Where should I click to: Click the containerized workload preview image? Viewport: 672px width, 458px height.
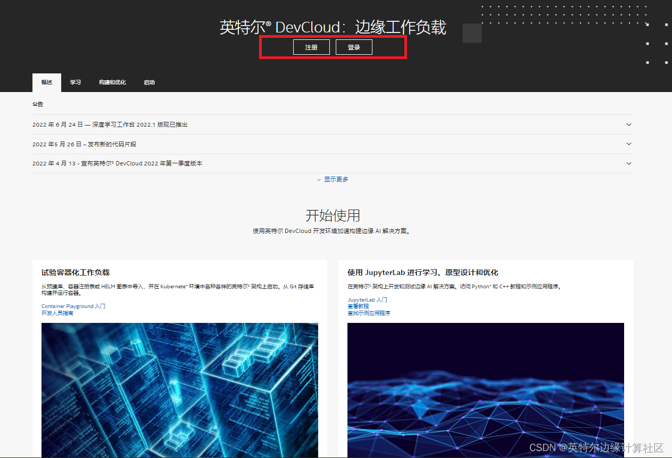(180, 390)
